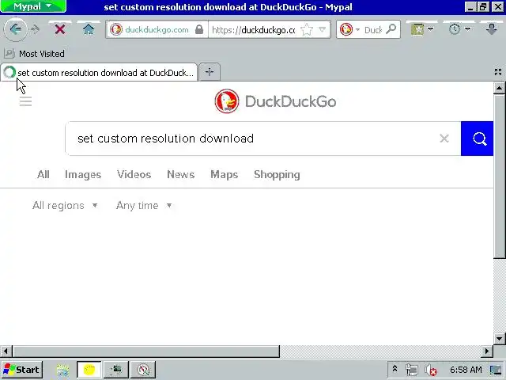The height and width of the screenshot is (380, 506).
Task: Click the forward navigation arrow
Action: tap(35, 30)
